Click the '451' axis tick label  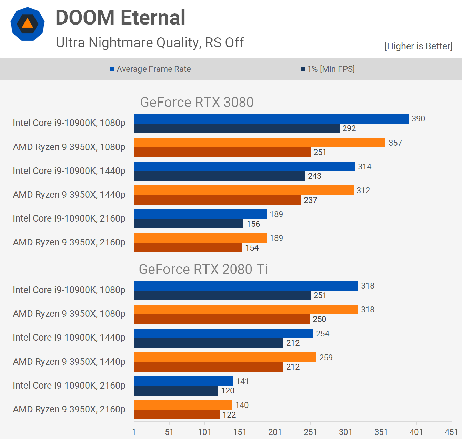(451, 432)
